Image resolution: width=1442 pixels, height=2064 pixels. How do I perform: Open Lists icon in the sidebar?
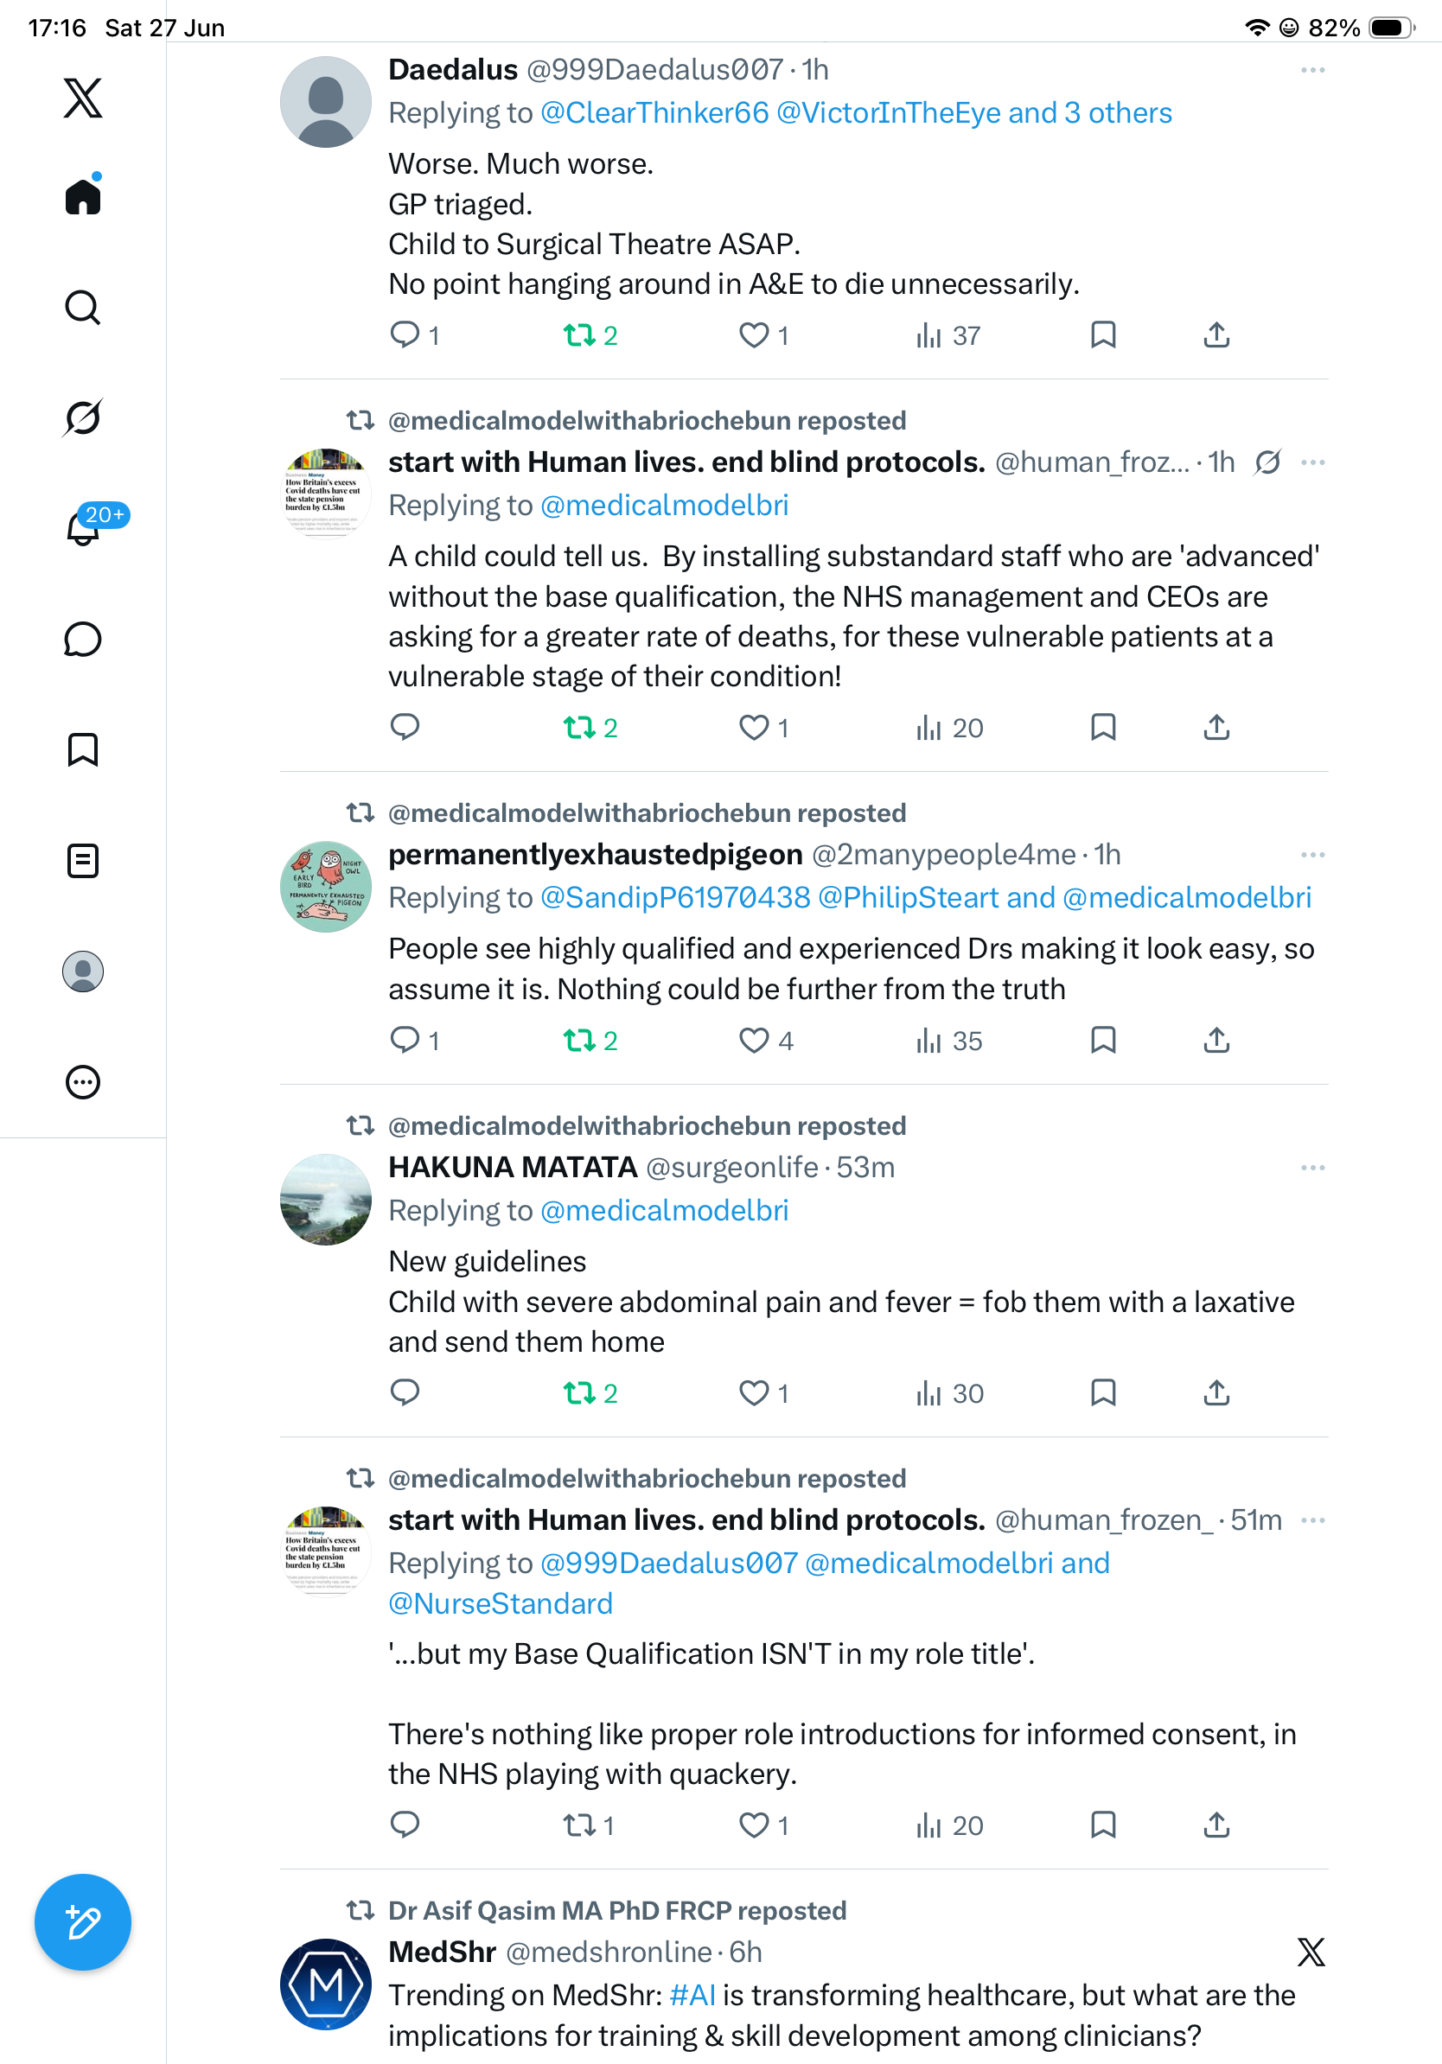pyautogui.click(x=83, y=860)
